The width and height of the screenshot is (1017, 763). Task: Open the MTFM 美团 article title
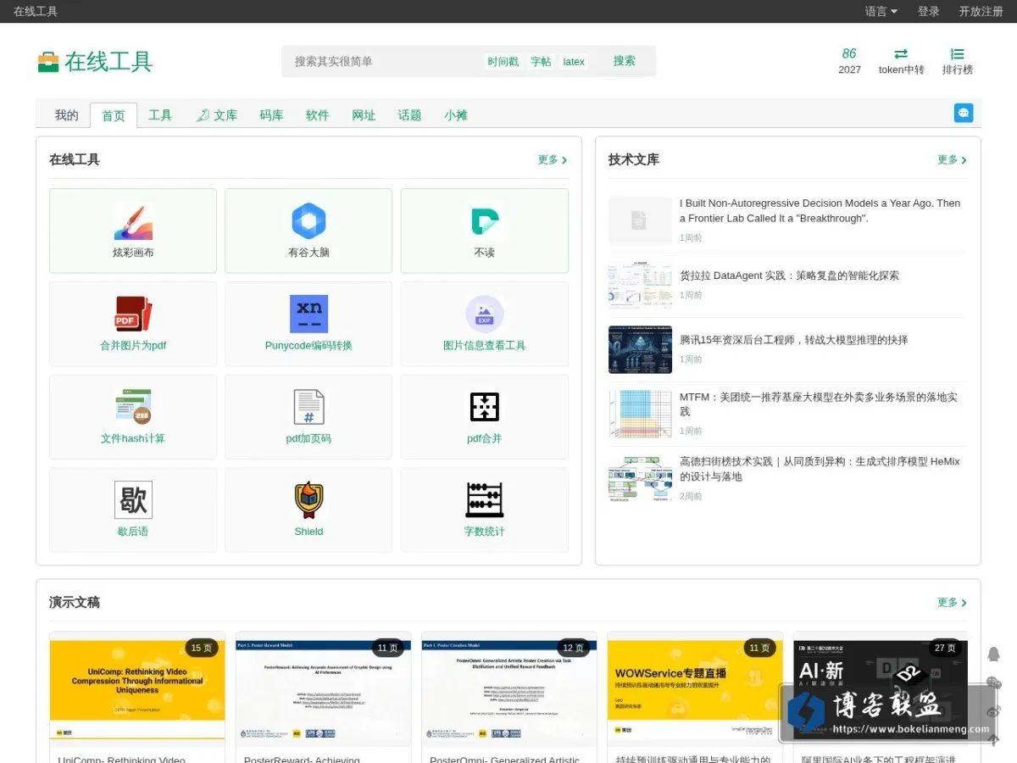(819, 404)
